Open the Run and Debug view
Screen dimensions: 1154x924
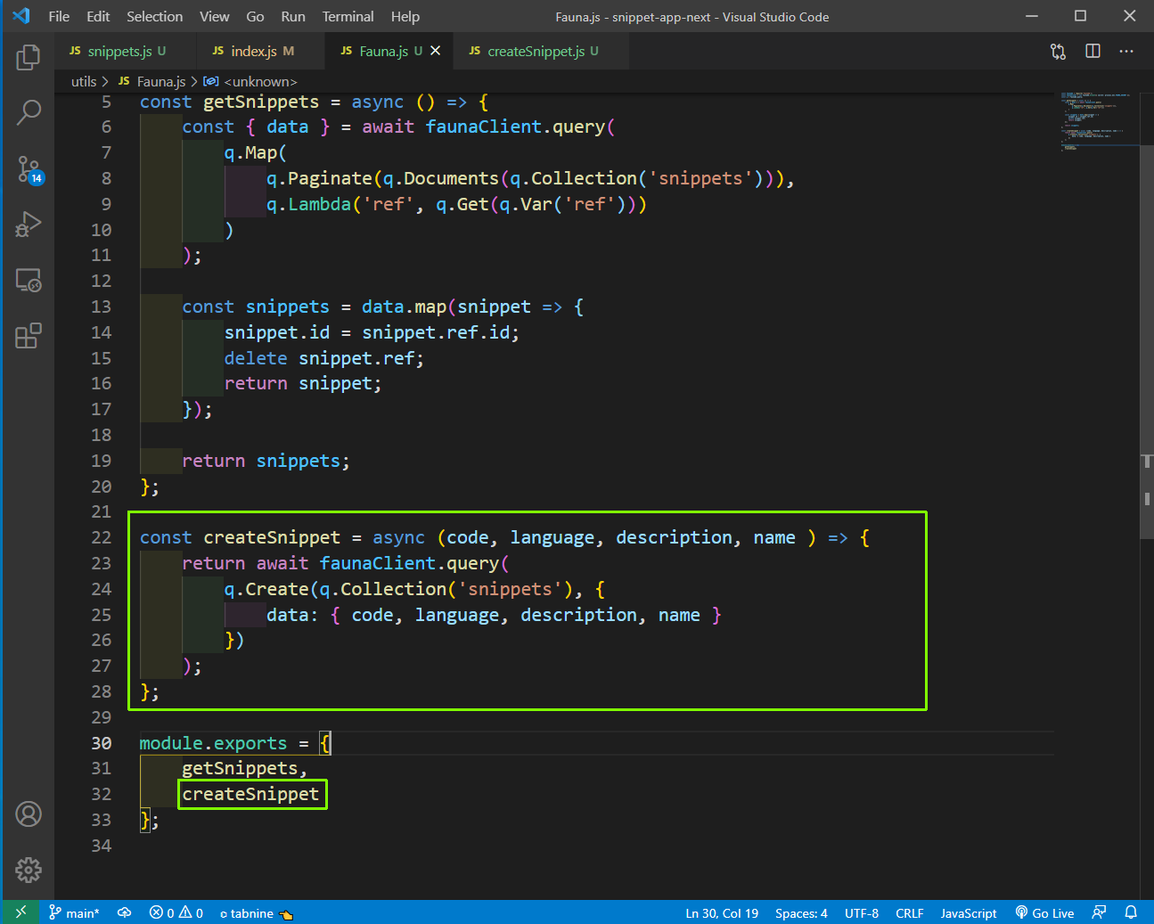click(29, 224)
